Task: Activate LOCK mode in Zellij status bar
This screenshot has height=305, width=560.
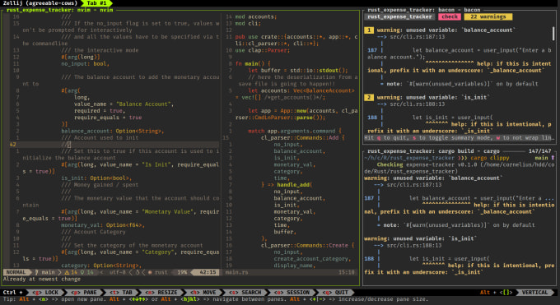Action: [45, 293]
